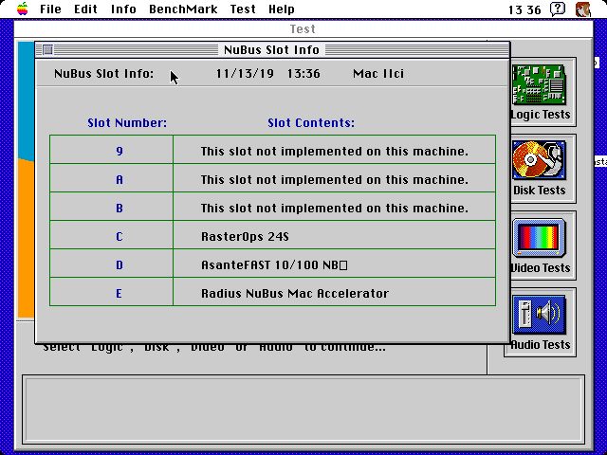Open the Test menu
607x455 pixels.
pyautogui.click(x=243, y=9)
